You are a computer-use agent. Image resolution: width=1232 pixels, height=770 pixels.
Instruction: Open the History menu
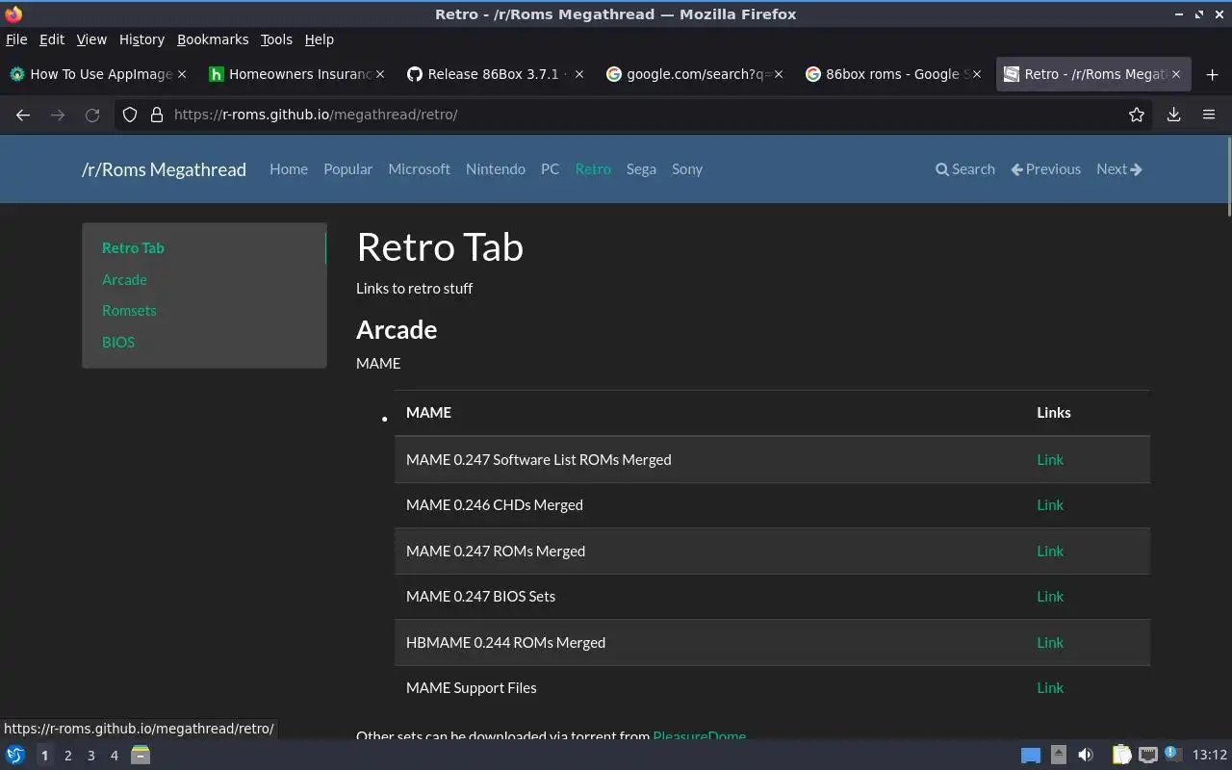141,39
